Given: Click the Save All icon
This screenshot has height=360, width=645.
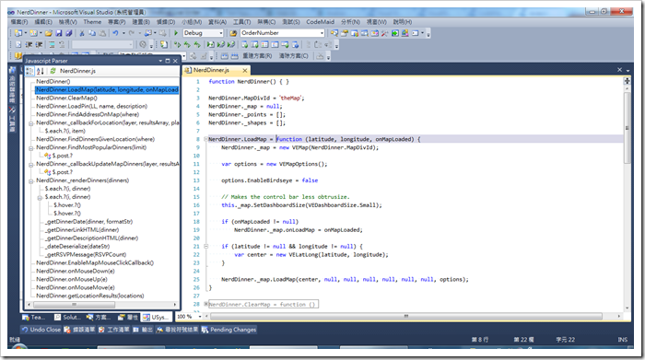Looking at the screenshot, I should 69,33.
